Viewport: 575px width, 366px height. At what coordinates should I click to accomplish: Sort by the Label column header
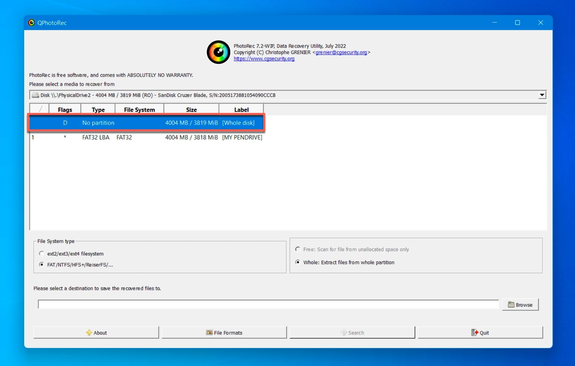click(241, 109)
